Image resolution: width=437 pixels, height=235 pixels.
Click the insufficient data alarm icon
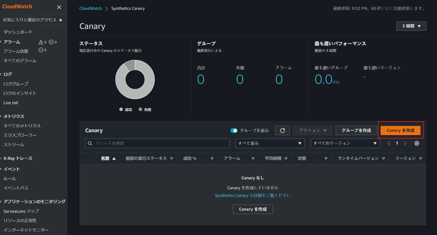pos(41,50)
